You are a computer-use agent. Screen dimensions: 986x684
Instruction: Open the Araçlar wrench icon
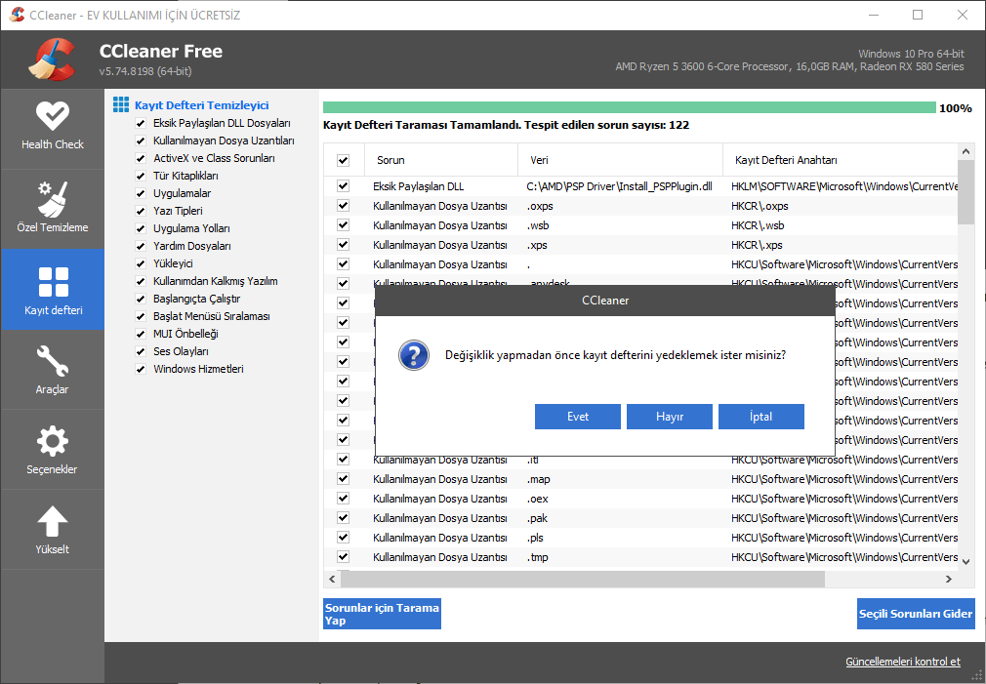pos(53,361)
